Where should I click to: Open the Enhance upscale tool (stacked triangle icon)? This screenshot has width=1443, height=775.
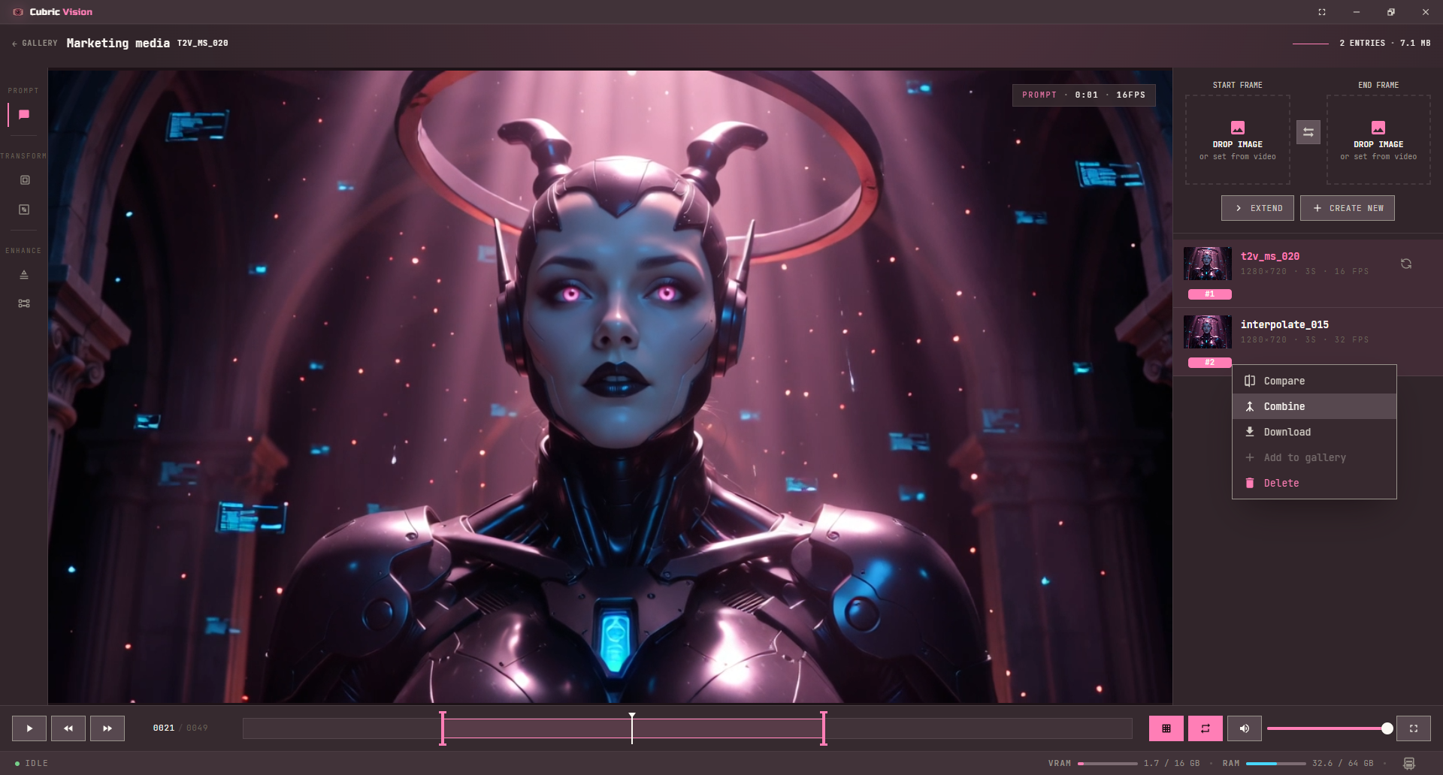[24, 275]
